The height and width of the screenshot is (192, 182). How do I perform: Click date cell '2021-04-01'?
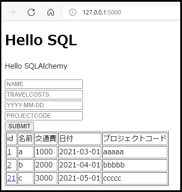[x=80, y=165]
